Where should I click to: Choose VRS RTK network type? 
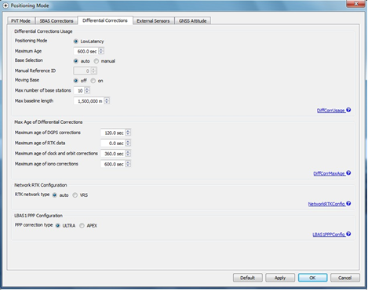[x=75, y=195]
